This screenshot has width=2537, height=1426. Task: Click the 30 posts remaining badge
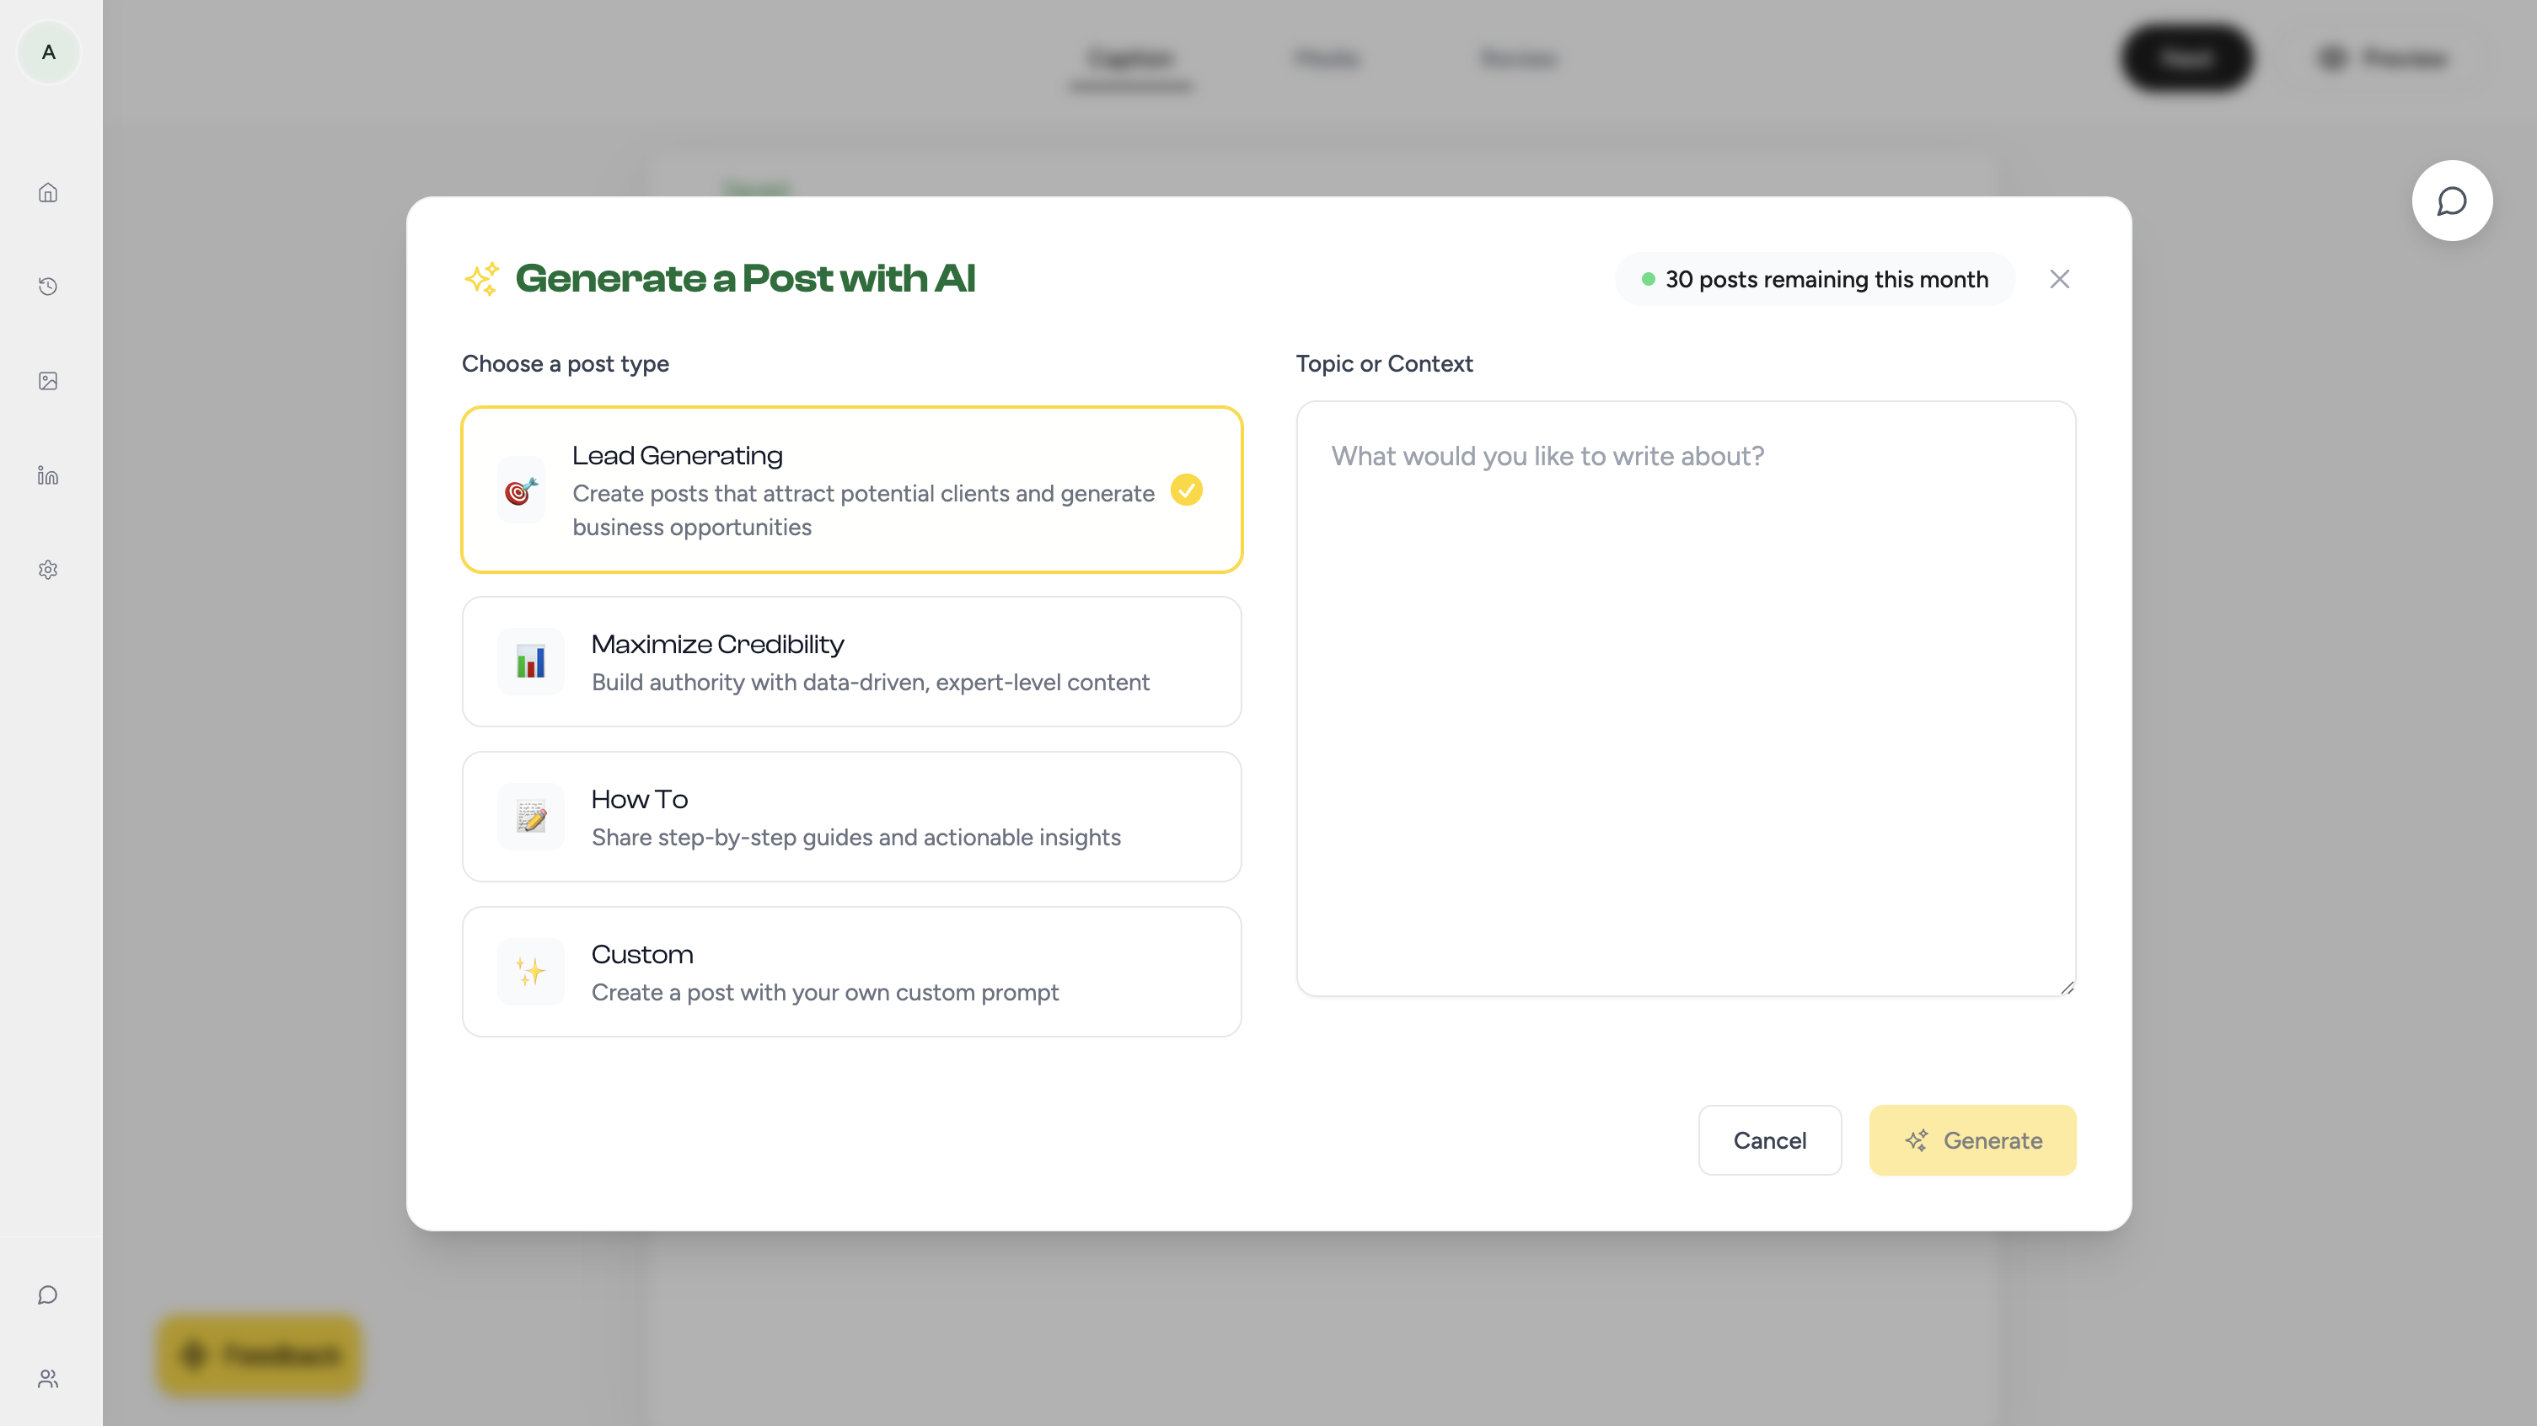(x=1814, y=280)
